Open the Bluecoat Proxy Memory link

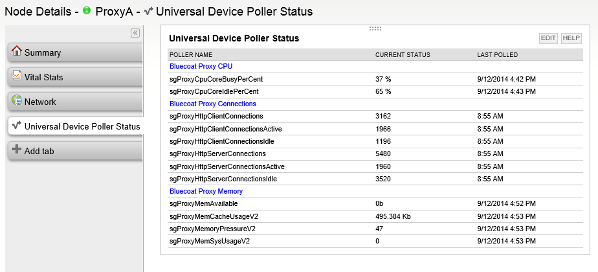[206, 191]
